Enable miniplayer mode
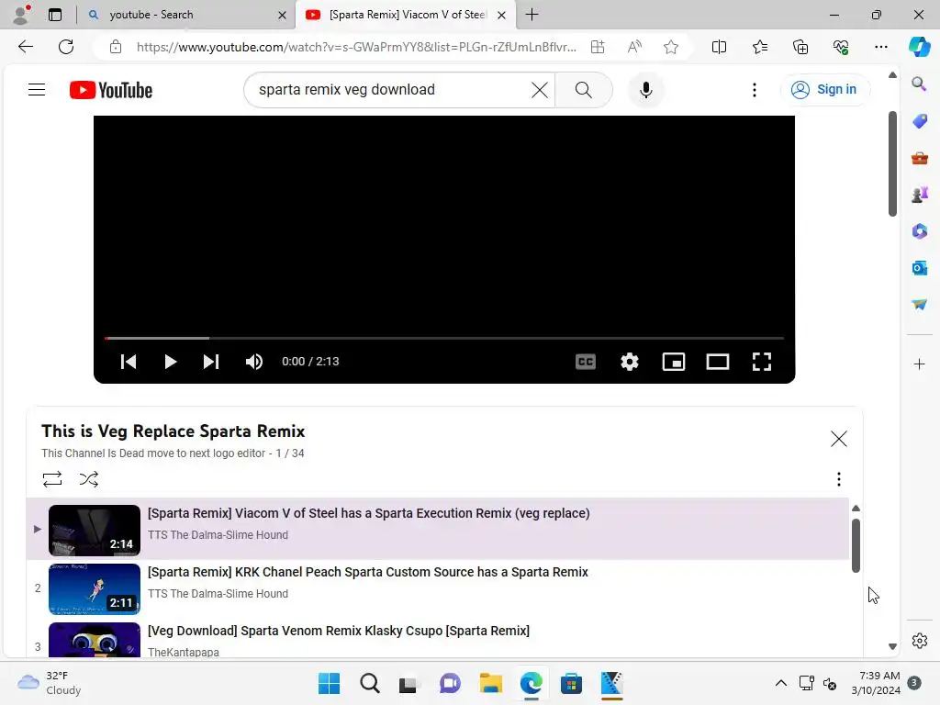Image resolution: width=940 pixels, height=705 pixels. 673,362
